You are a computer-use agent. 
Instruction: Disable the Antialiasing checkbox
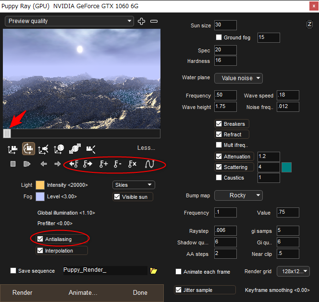click(x=40, y=239)
